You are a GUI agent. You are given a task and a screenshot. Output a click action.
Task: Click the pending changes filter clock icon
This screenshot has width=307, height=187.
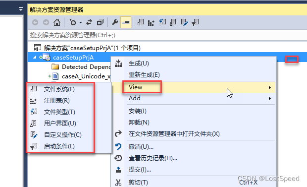73,22
